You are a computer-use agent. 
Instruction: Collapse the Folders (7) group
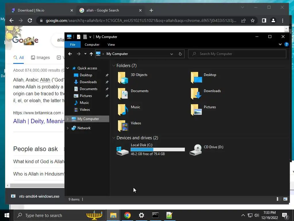pos(113,66)
